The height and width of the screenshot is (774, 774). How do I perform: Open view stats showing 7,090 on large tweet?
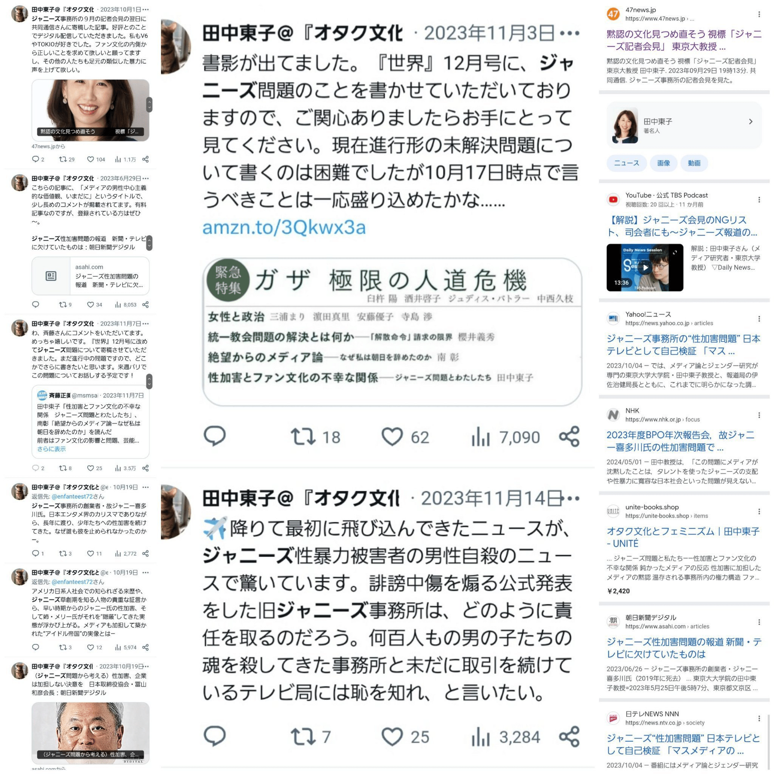[505, 437]
